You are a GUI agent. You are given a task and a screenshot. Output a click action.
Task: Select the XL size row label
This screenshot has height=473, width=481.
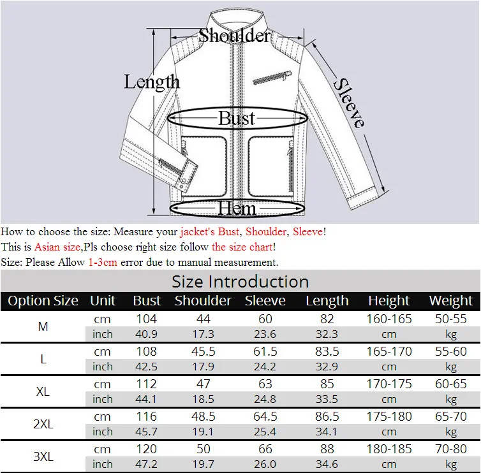point(43,391)
